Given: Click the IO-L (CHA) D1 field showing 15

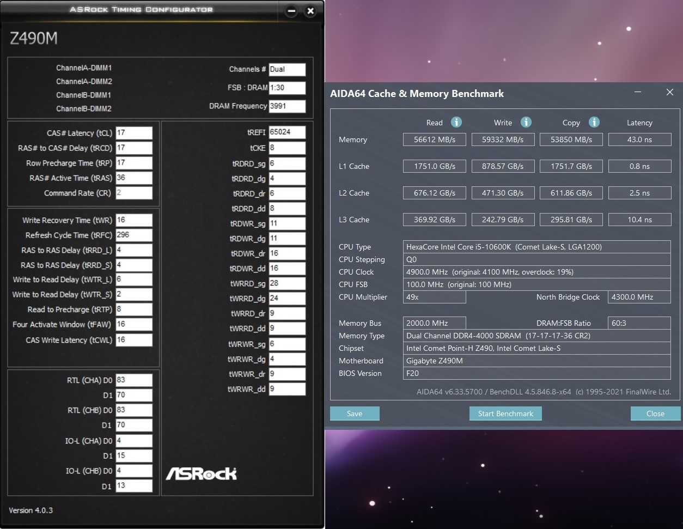Looking at the screenshot, I should [x=134, y=455].
